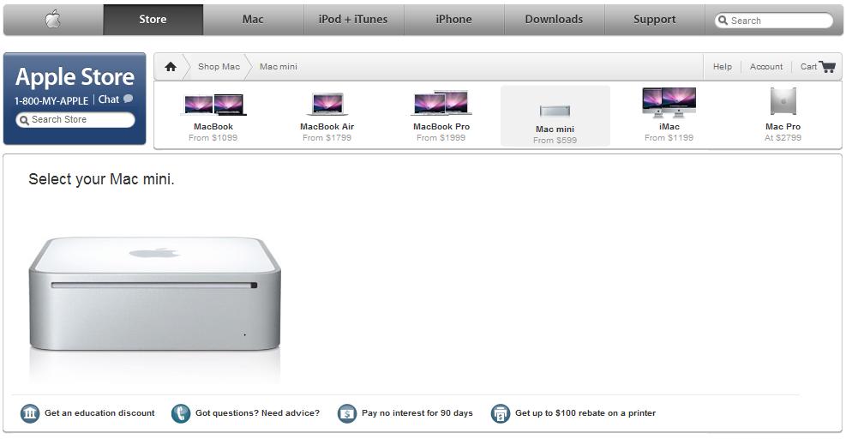Click the chat bubble icon
The height and width of the screenshot is (439, 846).
click(128, 99)
